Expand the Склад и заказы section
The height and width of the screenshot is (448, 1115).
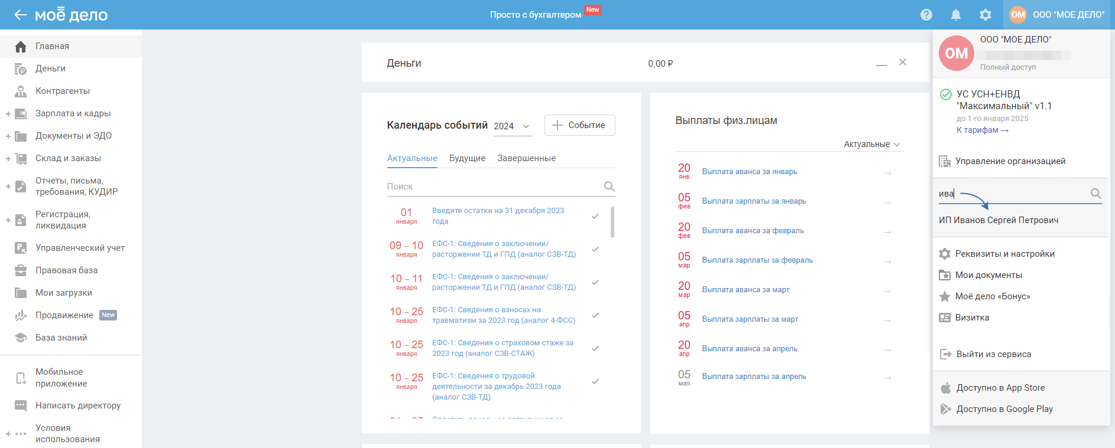coord(8,158)
